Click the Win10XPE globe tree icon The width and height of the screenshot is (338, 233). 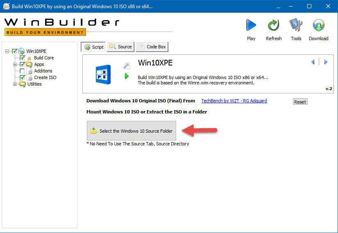[x=21, y=51]
